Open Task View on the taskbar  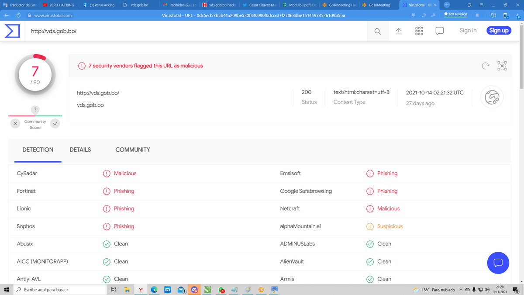click(x=113, y=290)
